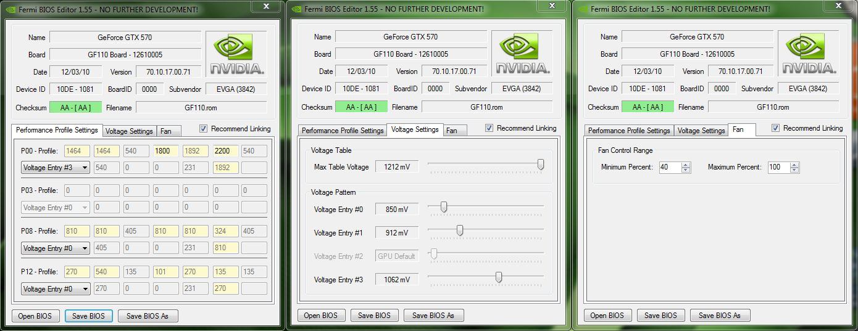Screen dimensions: 858x331
Task: Click Voltage Entry #0 slider handle
Action: pyautogui.click(x=443, y=208)
